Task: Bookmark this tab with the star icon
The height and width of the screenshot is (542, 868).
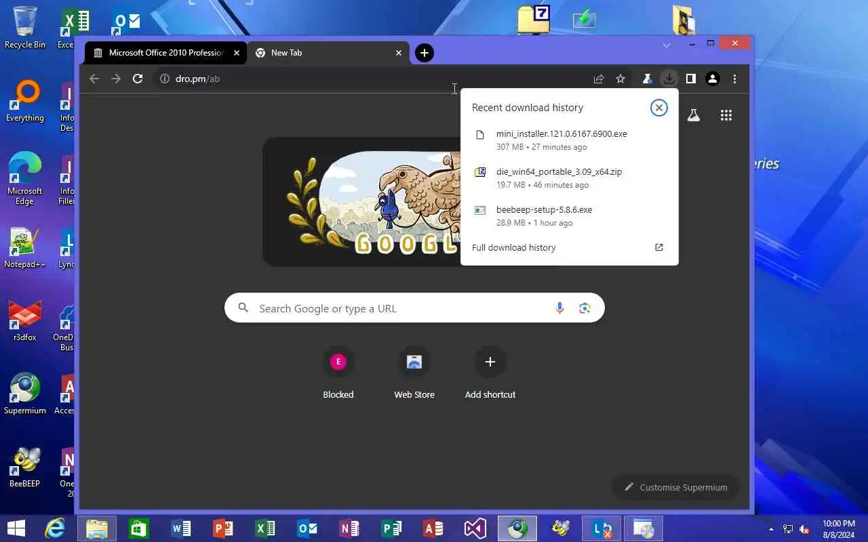Action: click(620, 79)
